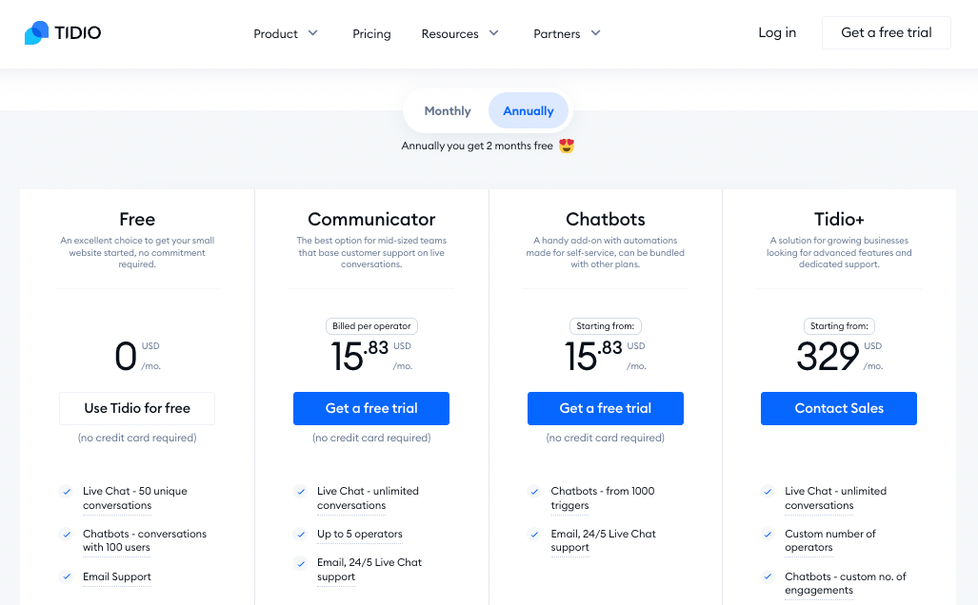Click Chatbots - from 1000 triggers text
Screen dimensions: 978x605
[x=603, y=498]
